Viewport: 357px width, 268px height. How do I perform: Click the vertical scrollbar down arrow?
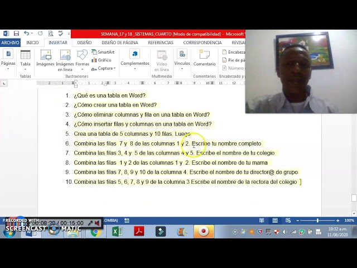click(354, 213)
